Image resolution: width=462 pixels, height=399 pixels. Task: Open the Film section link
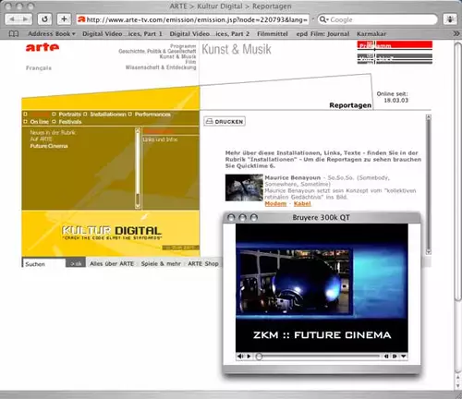point(190,62)
